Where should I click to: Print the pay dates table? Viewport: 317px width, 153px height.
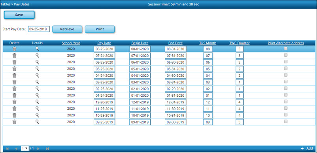click(100, 29)
